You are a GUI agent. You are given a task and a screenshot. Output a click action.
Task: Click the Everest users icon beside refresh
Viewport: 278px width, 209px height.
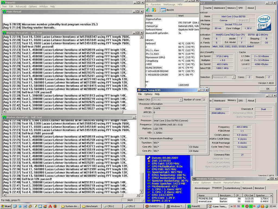(x=154, y=10)
